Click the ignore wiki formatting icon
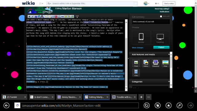 pyautogui.click(x=56, y=16)
